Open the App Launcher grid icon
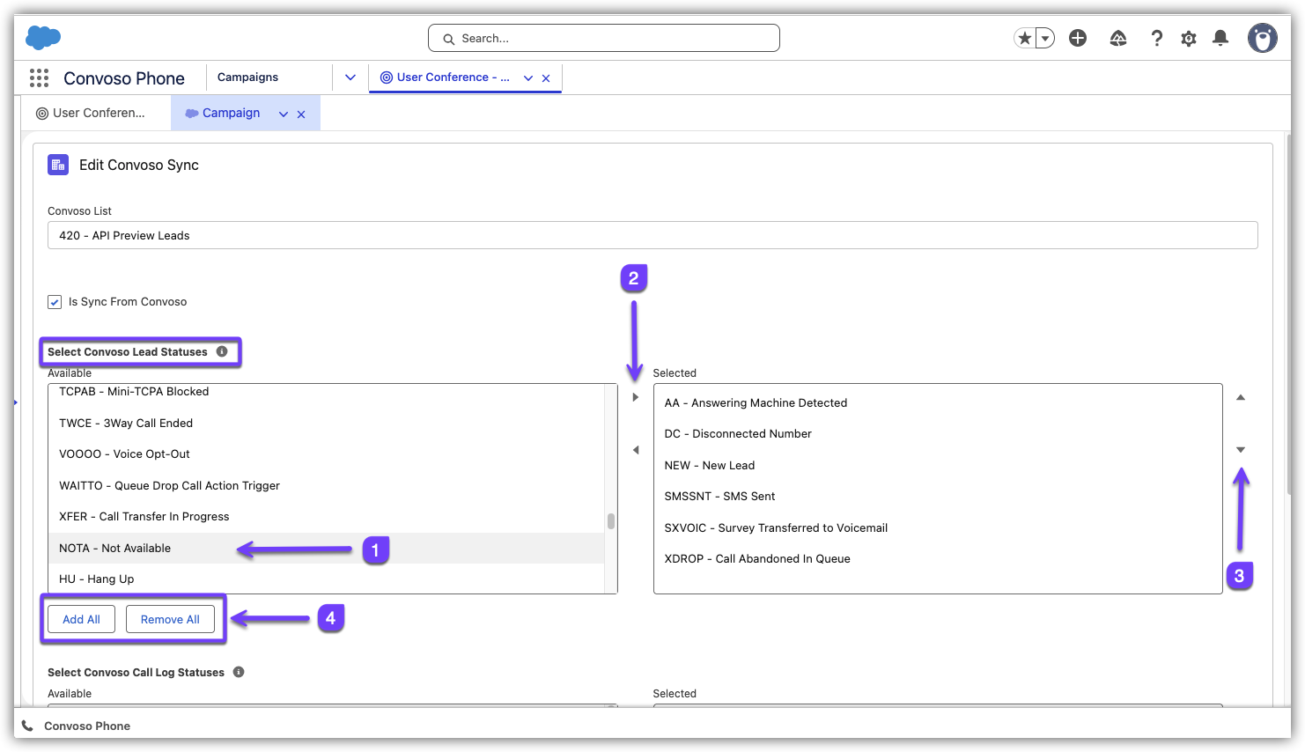This screenshot has height=752, width=1305. pos(39,78)
